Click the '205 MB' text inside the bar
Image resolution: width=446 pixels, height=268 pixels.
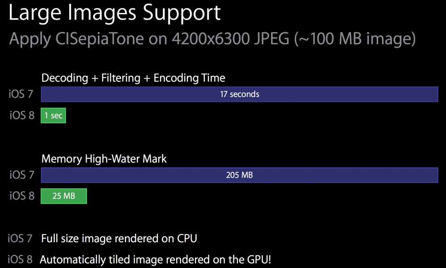240,175
